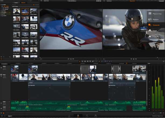Open the dropdown next to blue flag
The image size is (165, 118).
(x=107, y=61)
